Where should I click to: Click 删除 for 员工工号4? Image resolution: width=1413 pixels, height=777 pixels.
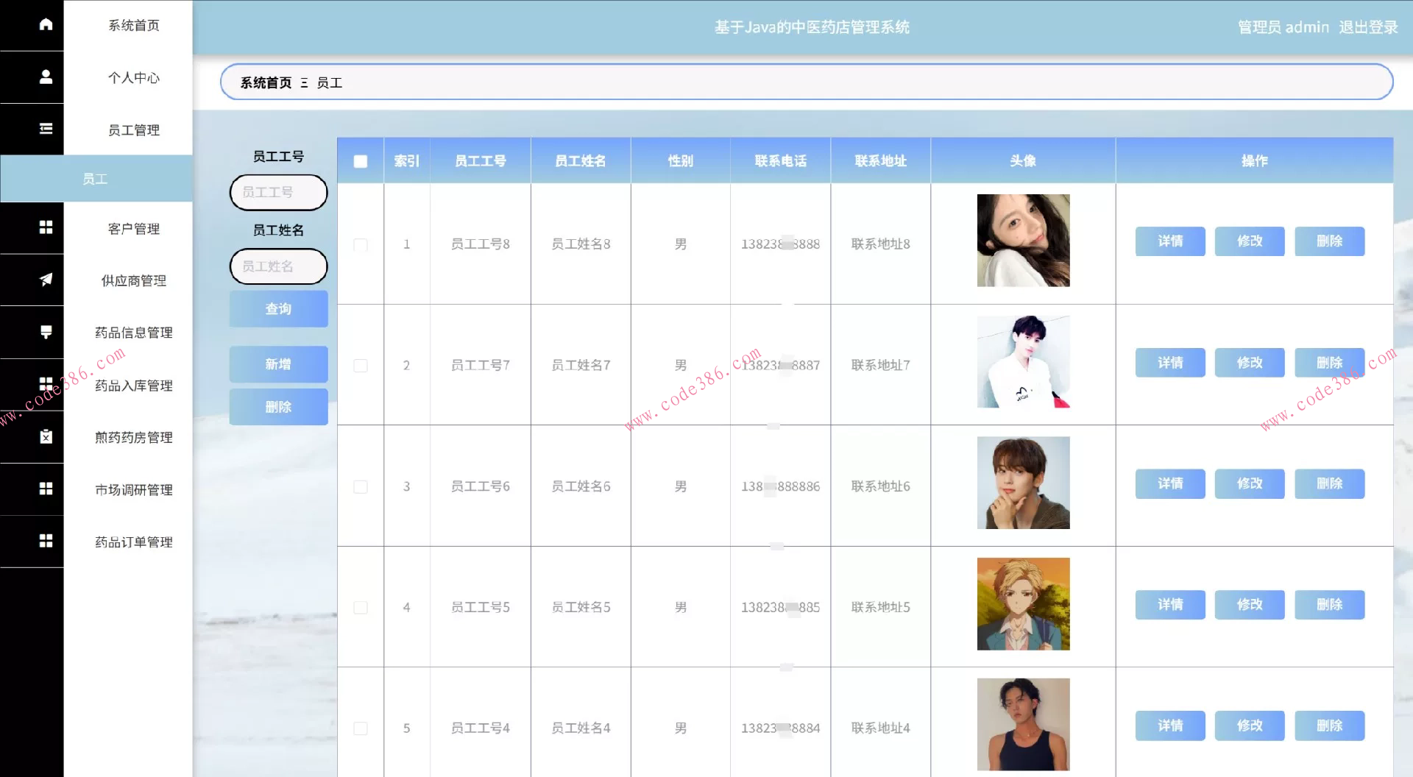coord(1330,725)
